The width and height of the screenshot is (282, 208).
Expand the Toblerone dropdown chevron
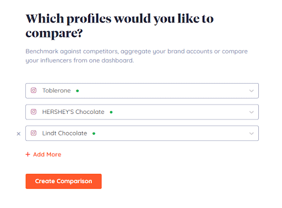[251, 91]
